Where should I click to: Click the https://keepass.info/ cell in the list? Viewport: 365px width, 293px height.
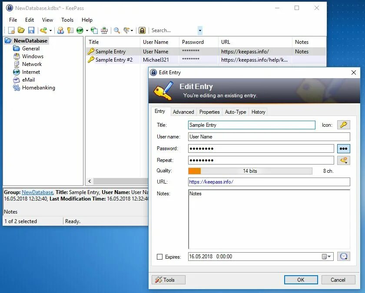(x=245, y=51)
